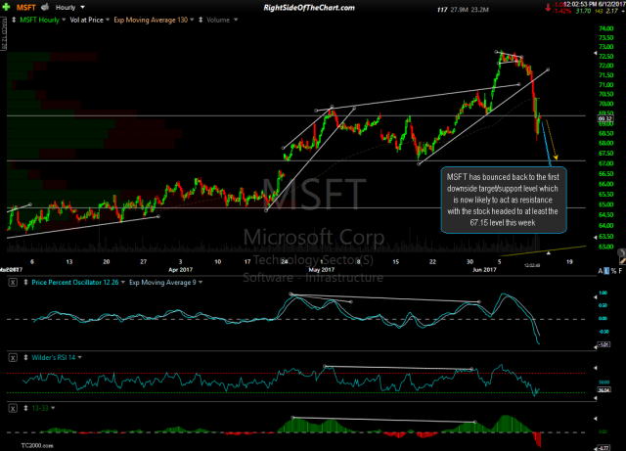Open the Exp Moving Average 130 menu
Screen dimensions: 626x451
pyautogui.click(x=154, y=20)
